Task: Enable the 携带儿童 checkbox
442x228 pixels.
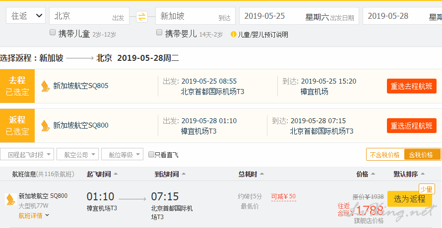Action: [53, 32]
